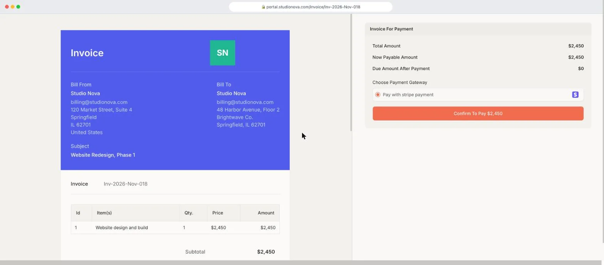Click the Bill From label
This screenshot has height=265, width=604.
point(81,85)
